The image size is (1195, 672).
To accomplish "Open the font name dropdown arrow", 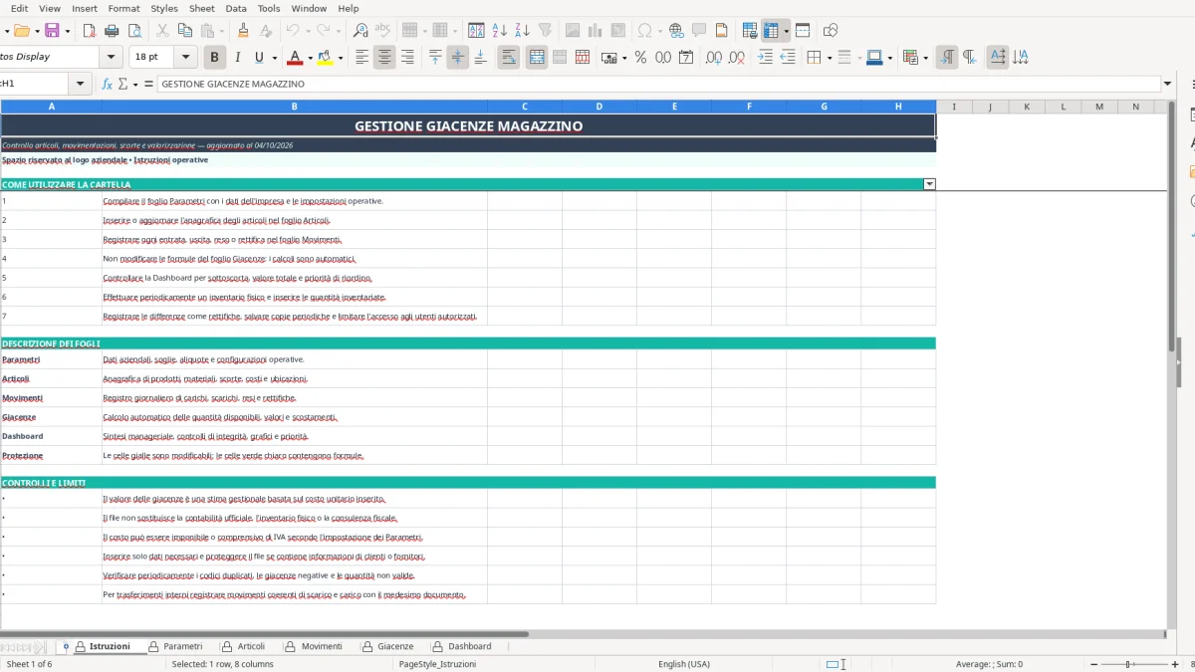I will pyautogui.click(x=111, y=58).
